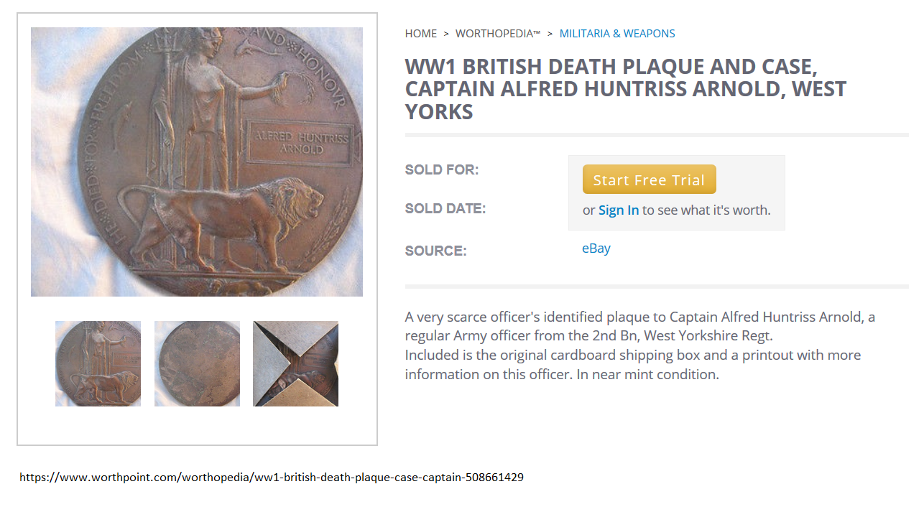Click the Sign In link
The image size is (924, 507).
point(618,210)
